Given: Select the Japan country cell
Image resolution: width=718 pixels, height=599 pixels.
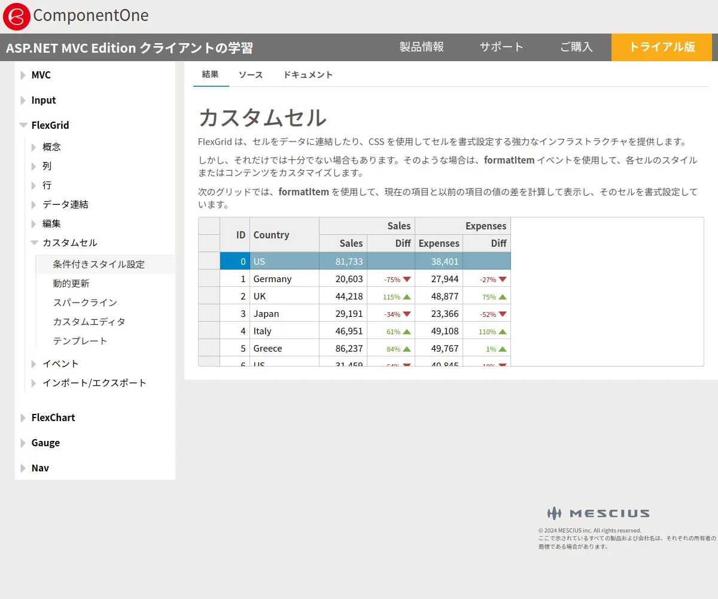Looking at the screenshot, I should coord(285,313).
